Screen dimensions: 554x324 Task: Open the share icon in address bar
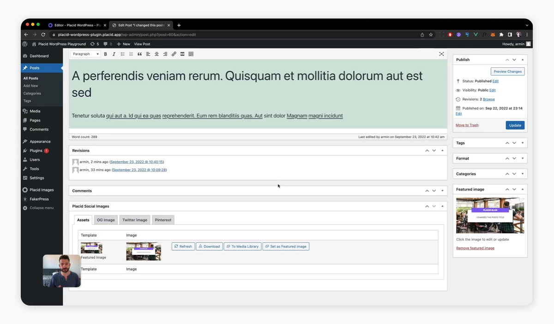422,35
